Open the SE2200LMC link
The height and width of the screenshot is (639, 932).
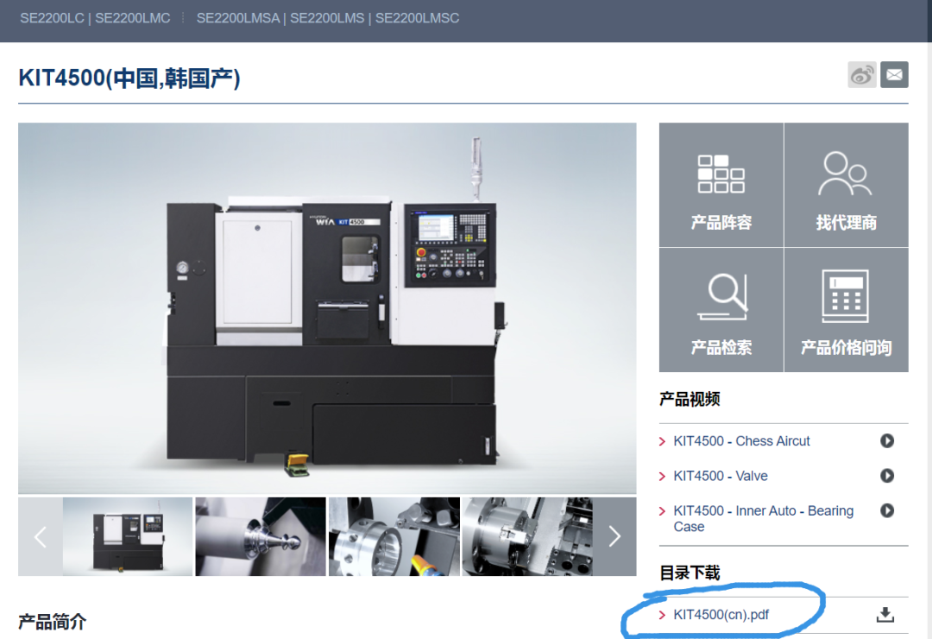pyautogui.click(x=133, y=18)
